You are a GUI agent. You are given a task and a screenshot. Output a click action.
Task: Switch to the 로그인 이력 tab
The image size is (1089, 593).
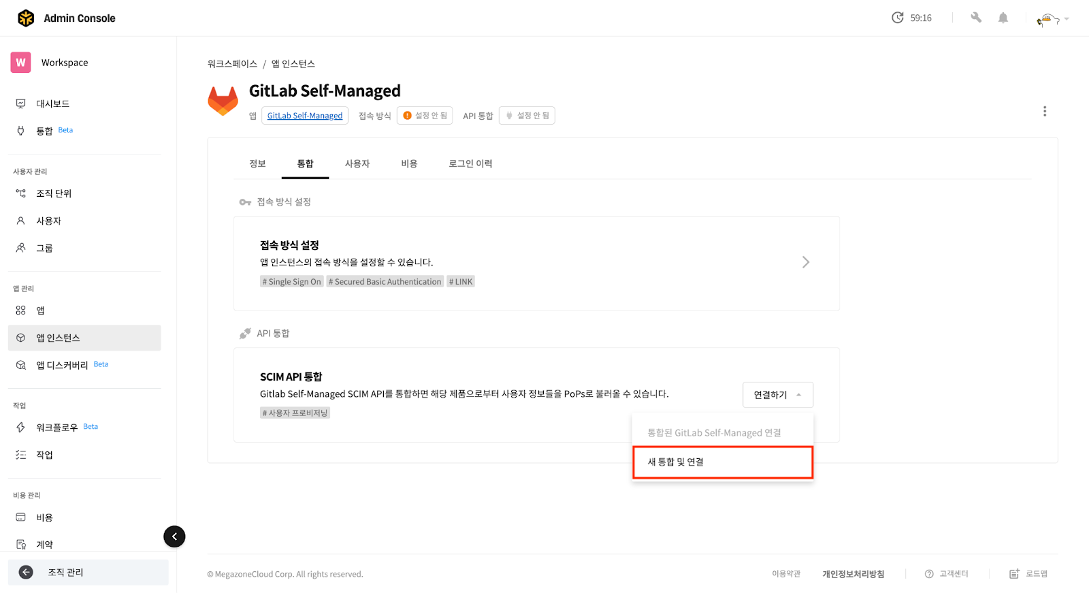coord(470,163)
